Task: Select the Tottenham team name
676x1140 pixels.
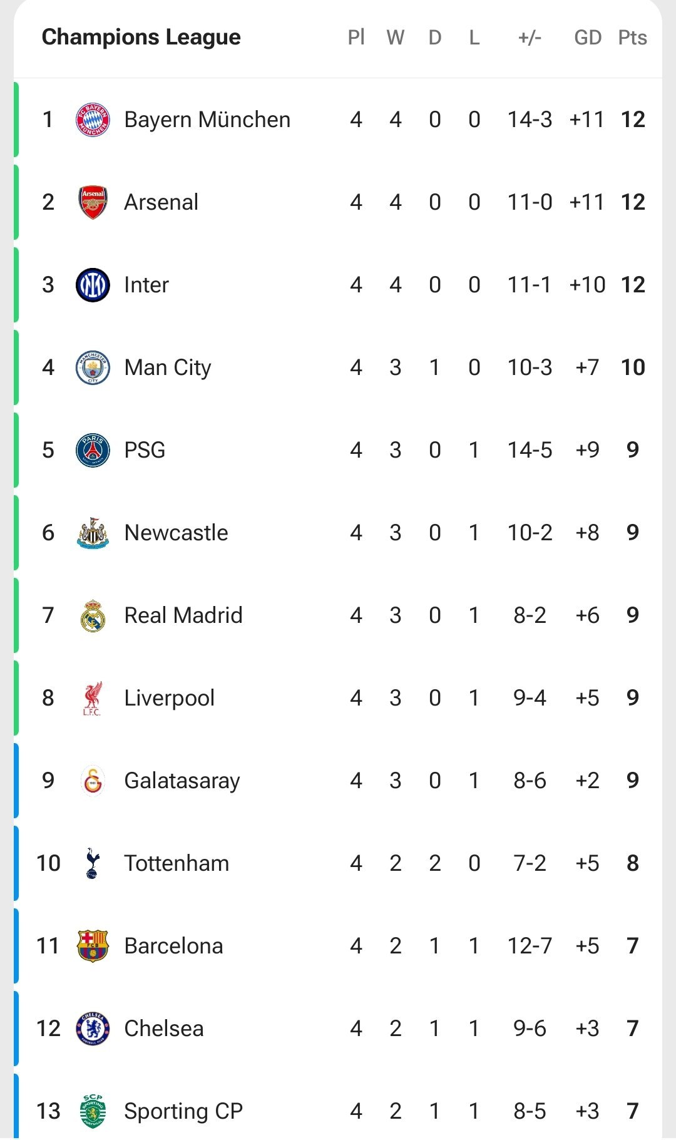Action: pyautogui.click(x=177, y=863)
